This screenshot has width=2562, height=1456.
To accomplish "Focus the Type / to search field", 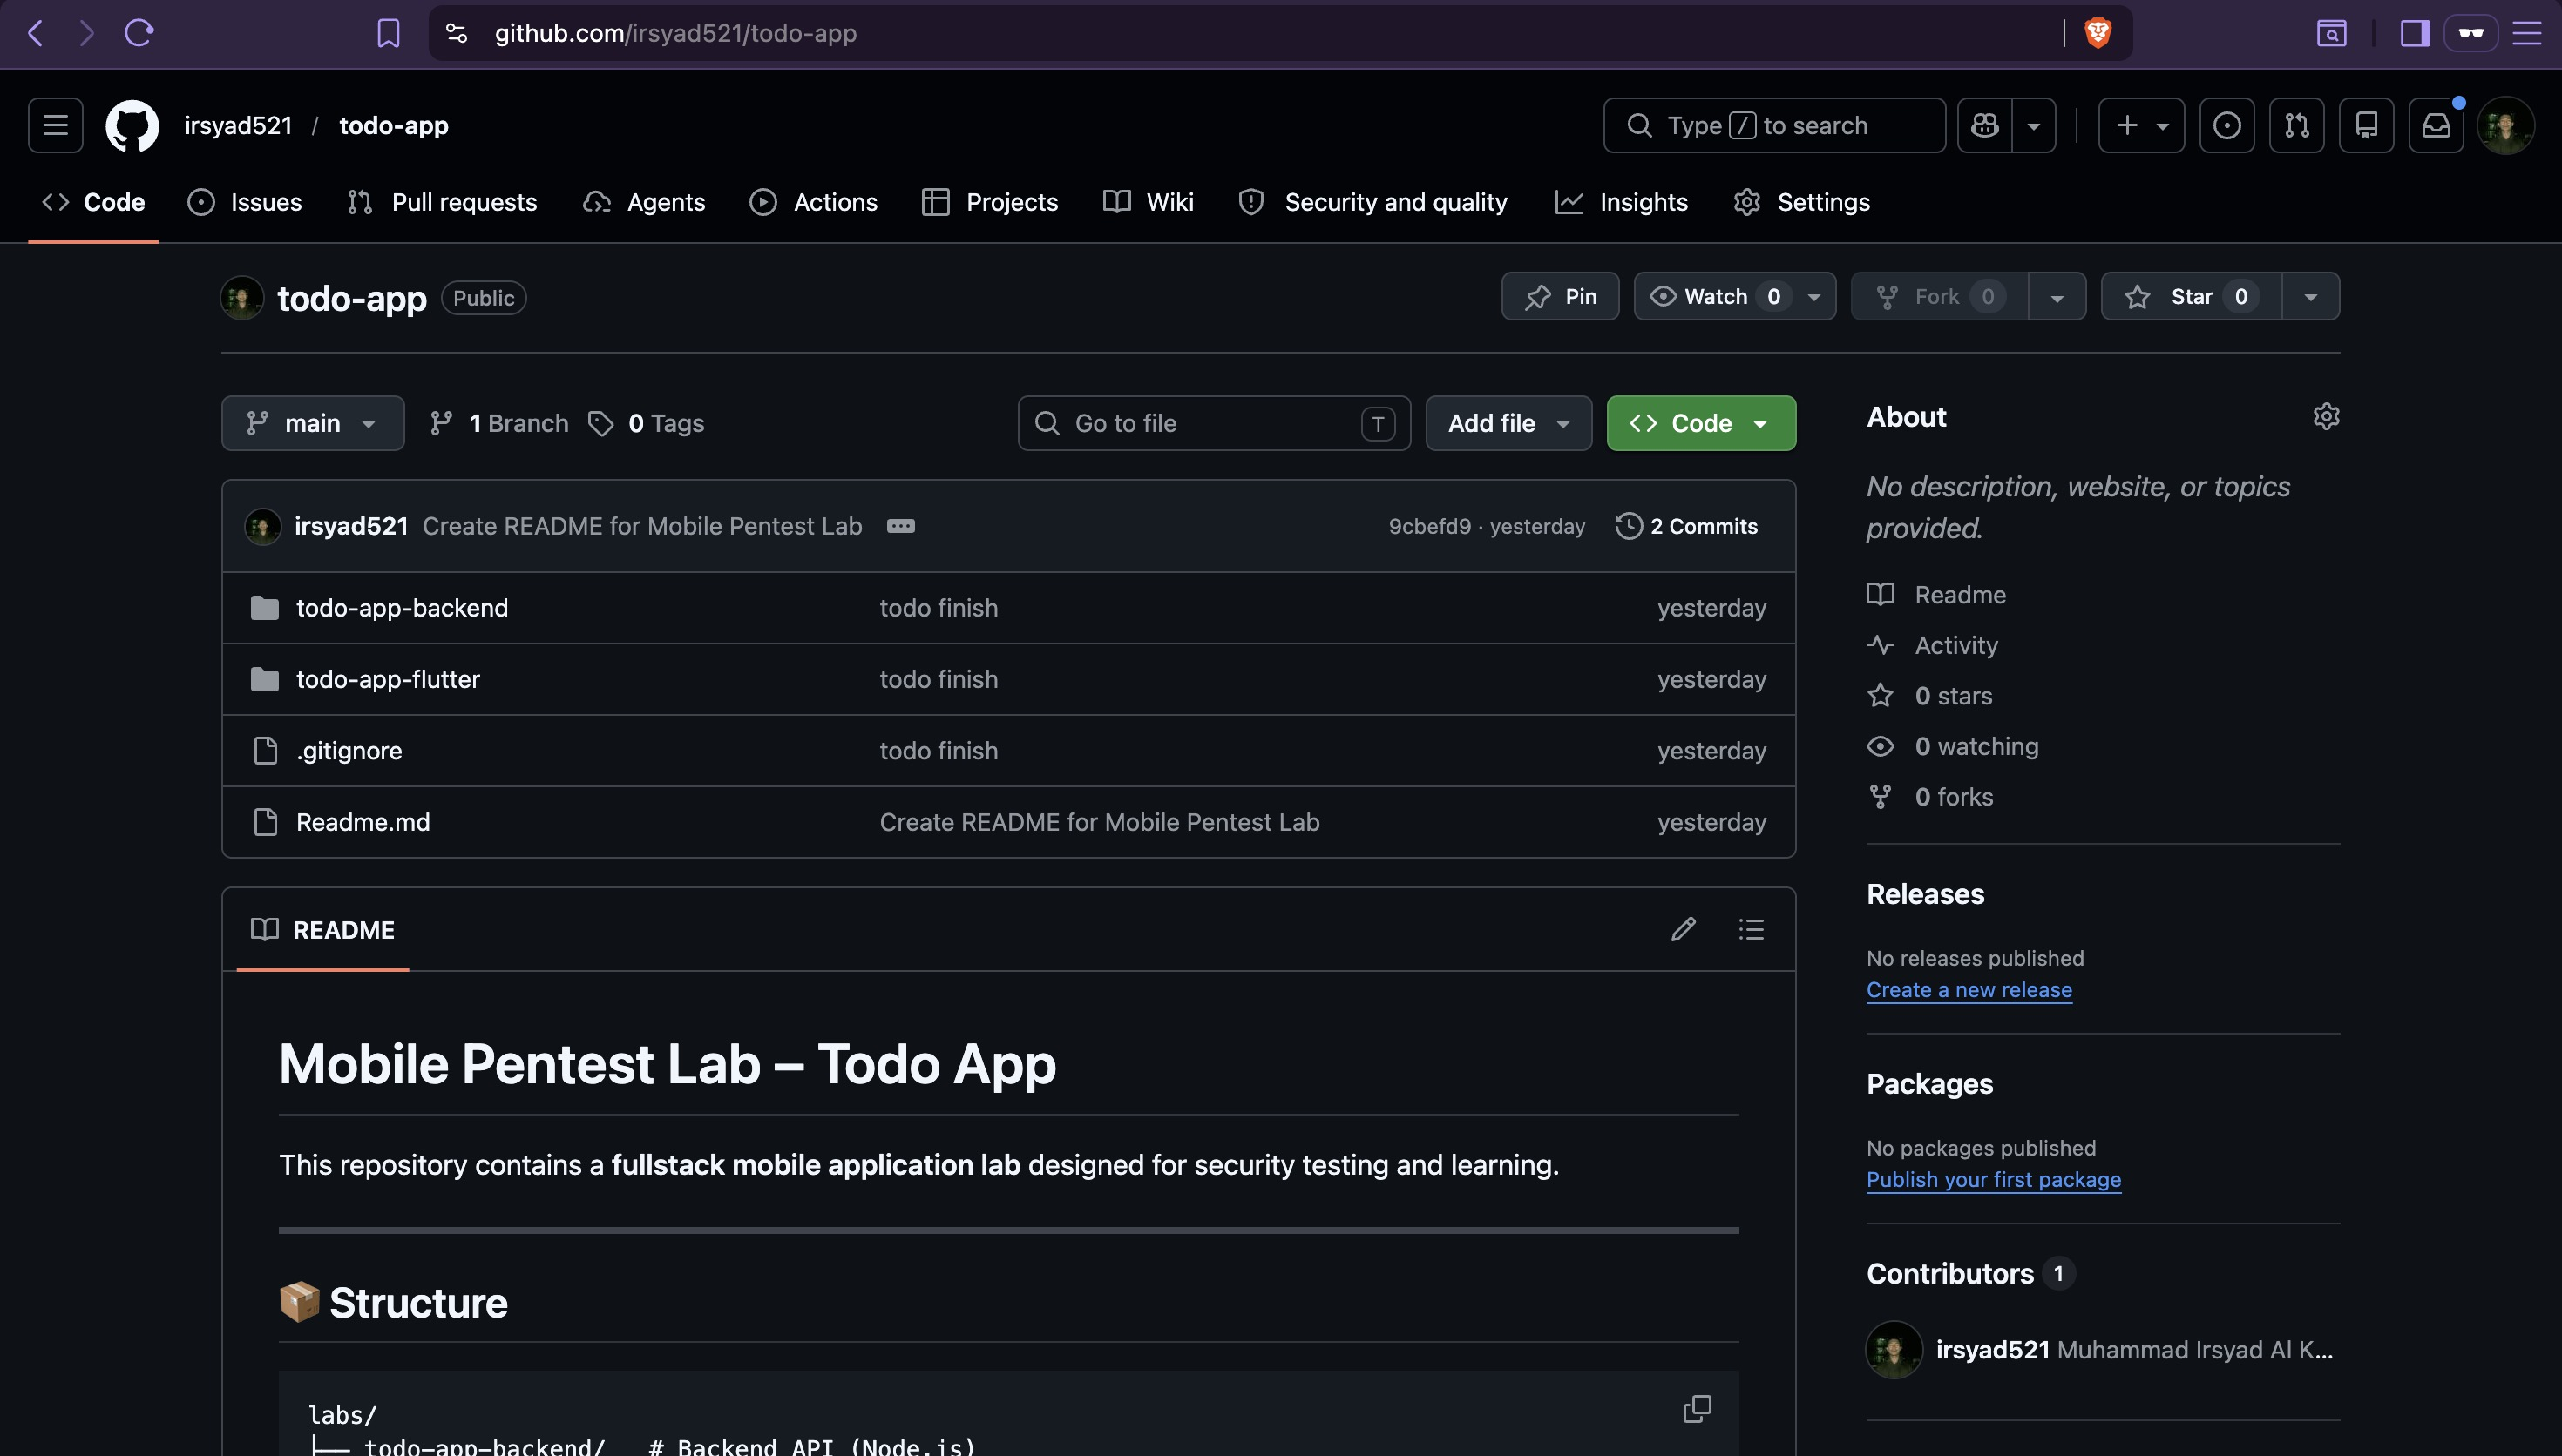I will pyautogui.click(x=1773, y=125).
